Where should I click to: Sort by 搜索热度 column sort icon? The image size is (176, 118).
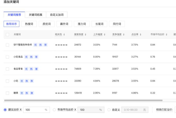pos(85,35)
